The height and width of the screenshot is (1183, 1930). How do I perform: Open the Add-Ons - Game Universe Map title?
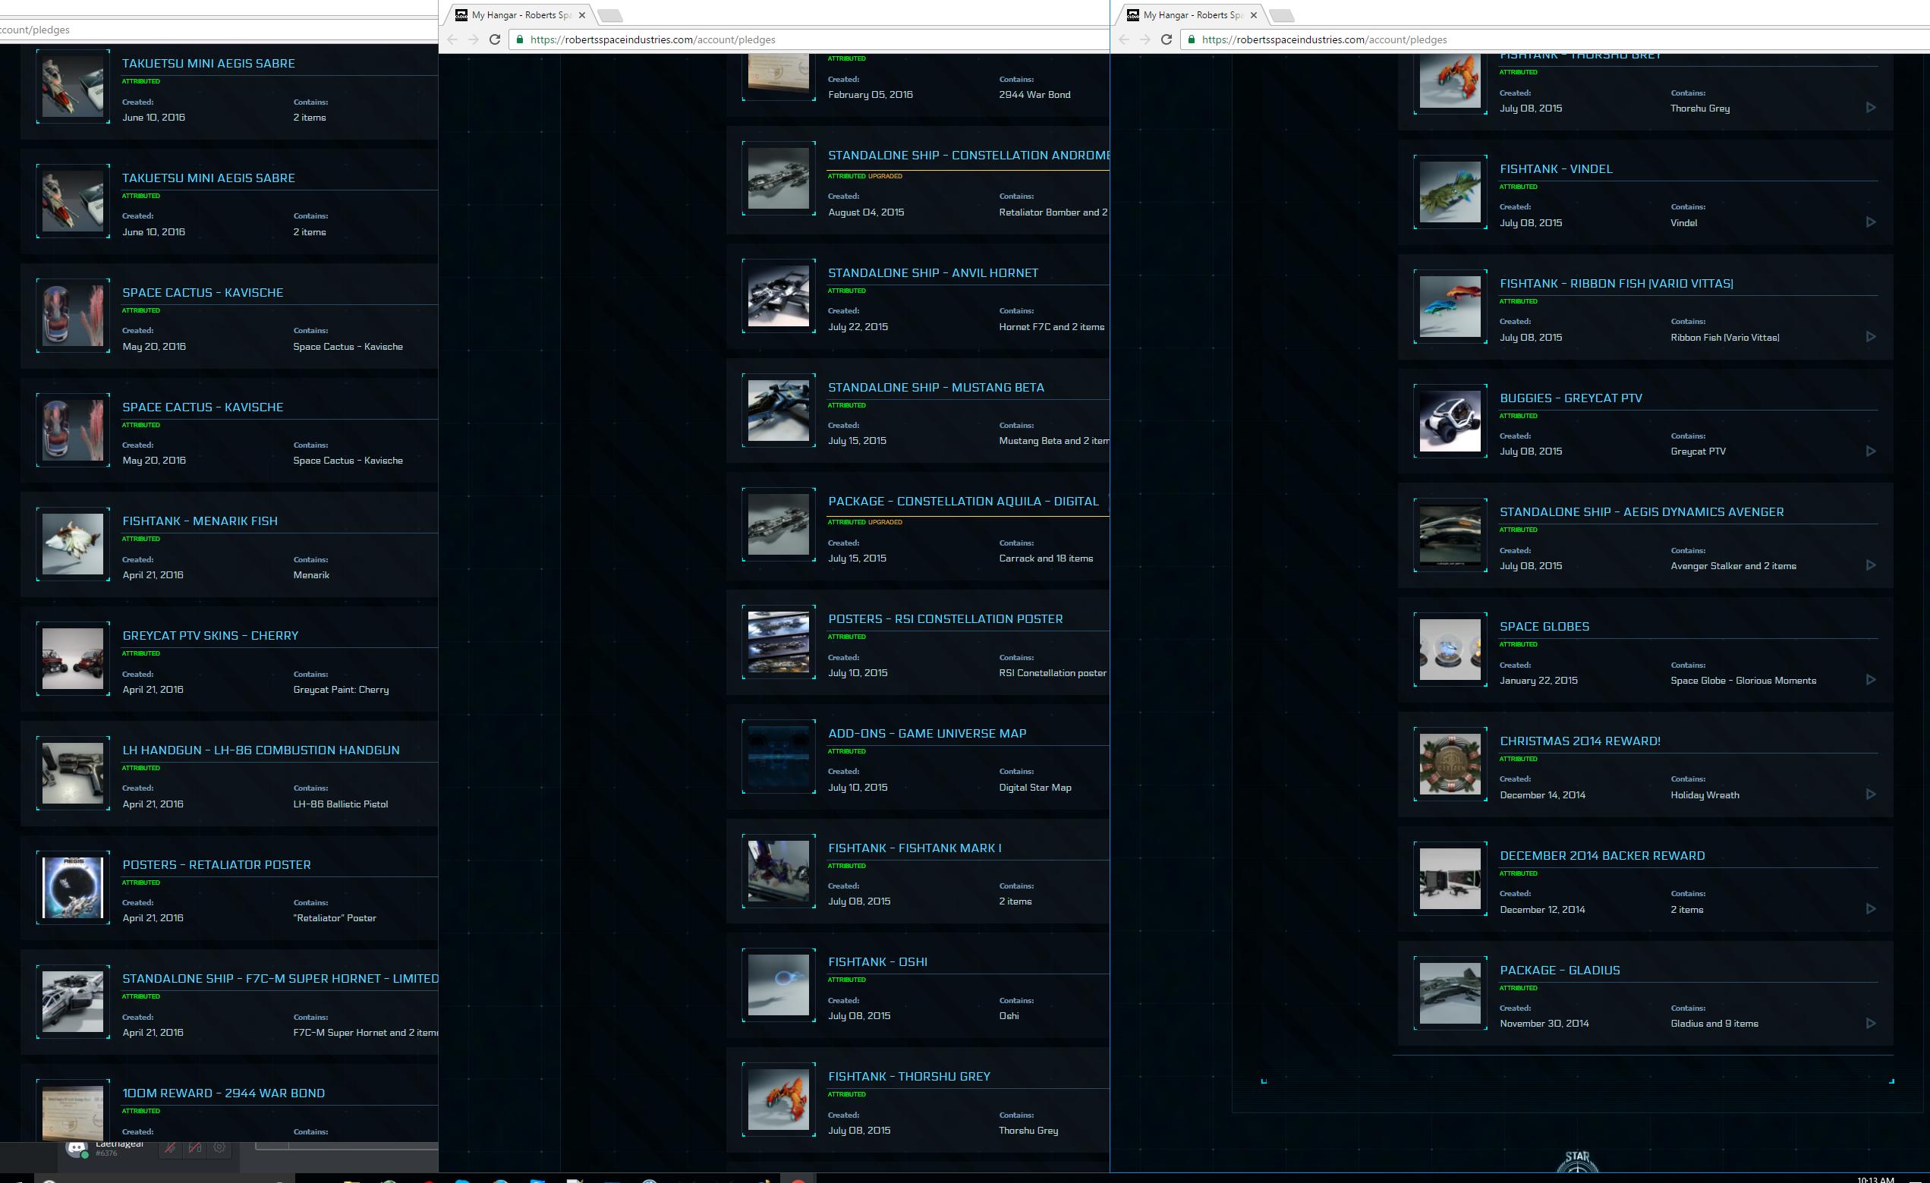pyautogui.click(x=927, y=734)
